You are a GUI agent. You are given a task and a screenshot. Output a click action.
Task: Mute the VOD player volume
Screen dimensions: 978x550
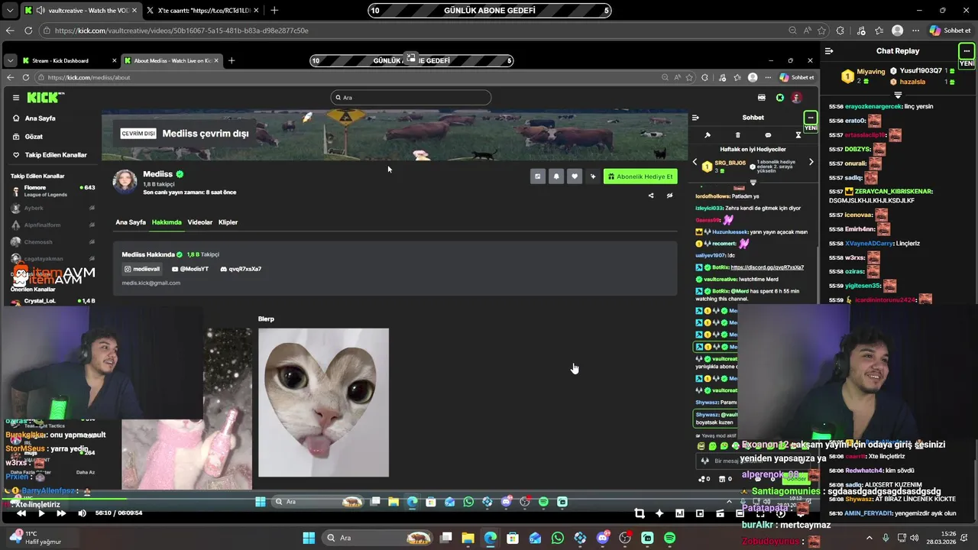pyautogui.click(x=82, y=513)
